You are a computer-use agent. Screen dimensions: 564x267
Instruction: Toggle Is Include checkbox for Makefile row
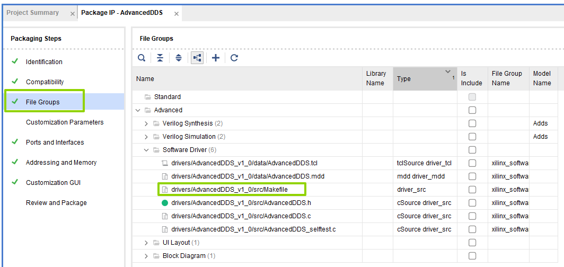pos(472,190)
